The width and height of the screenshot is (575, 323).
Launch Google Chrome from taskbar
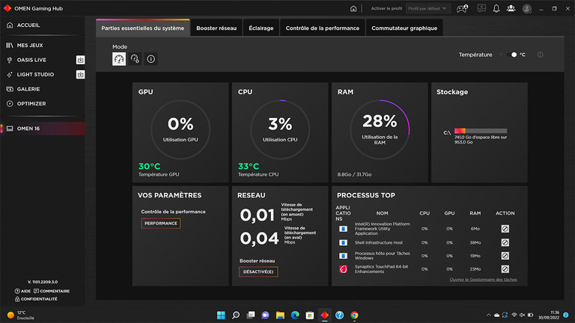coord(354,315)
